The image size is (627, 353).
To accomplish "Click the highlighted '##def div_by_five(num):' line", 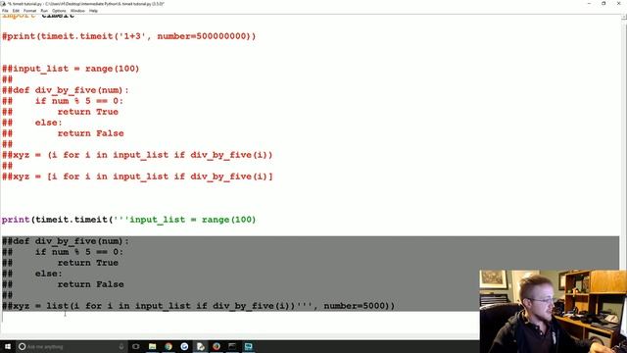I will (x=66, y=241).
